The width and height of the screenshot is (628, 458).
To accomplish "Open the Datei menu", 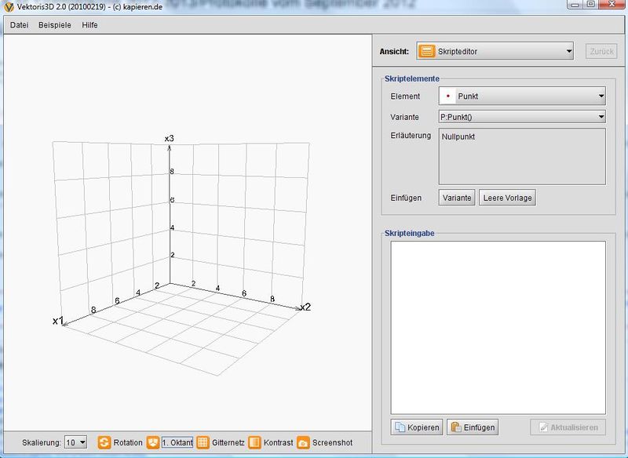I will point(19,25).
